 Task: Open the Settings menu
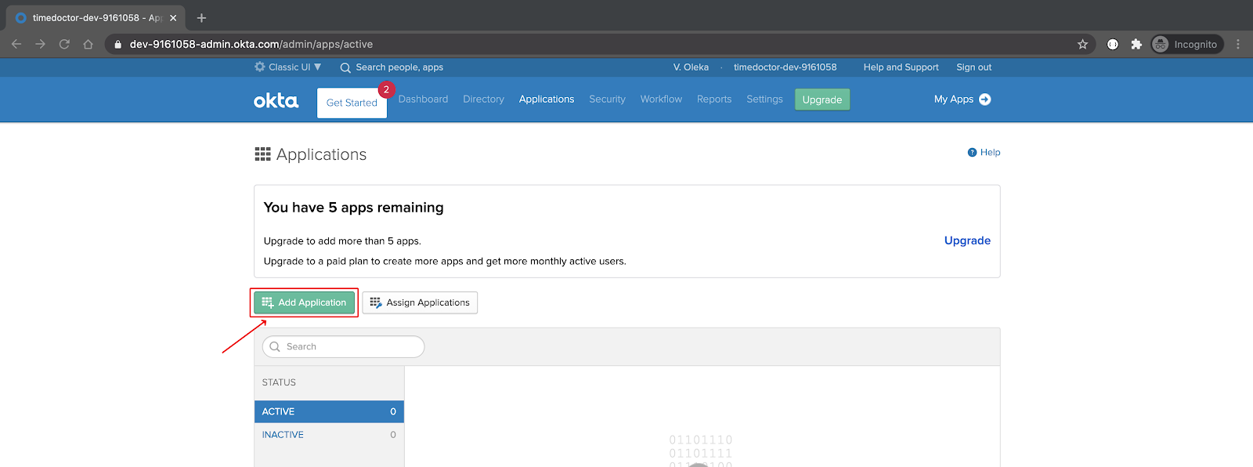764,100
